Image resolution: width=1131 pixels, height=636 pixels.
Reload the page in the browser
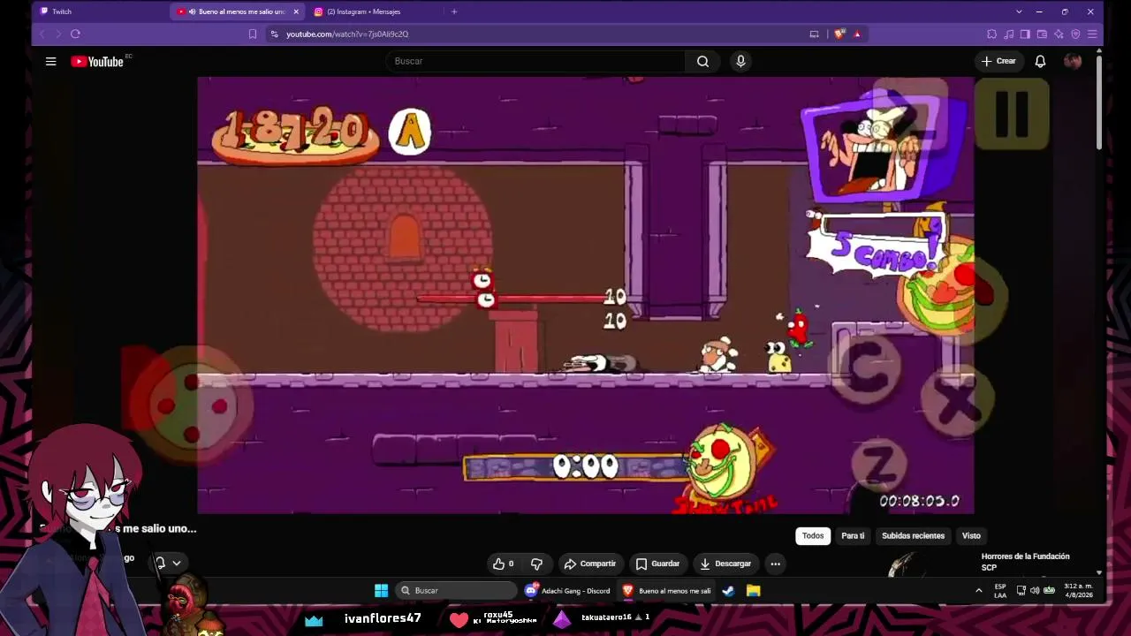[x=75, y=34]
